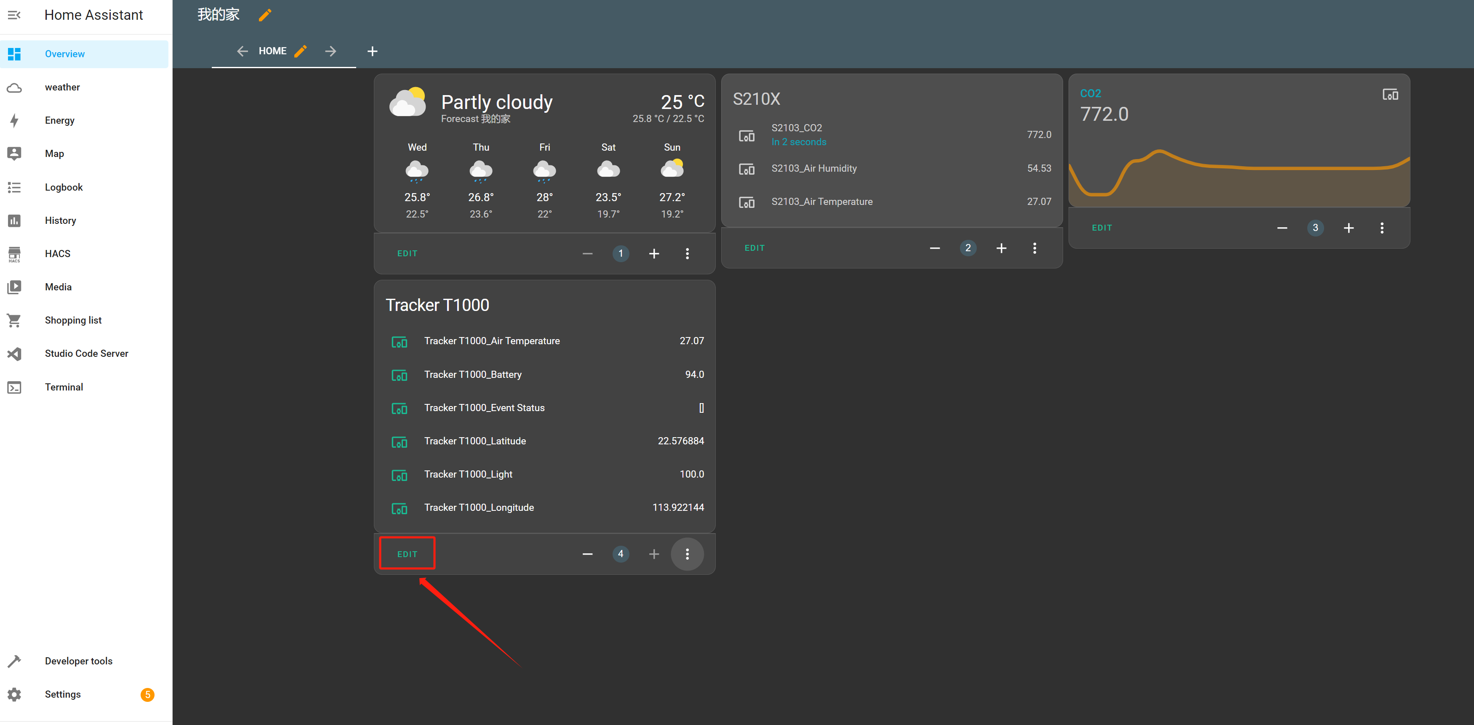Edit the dashboard title 我的家 pencil
Viewport: 1474px width, 725px height.
tap(265, 15)
